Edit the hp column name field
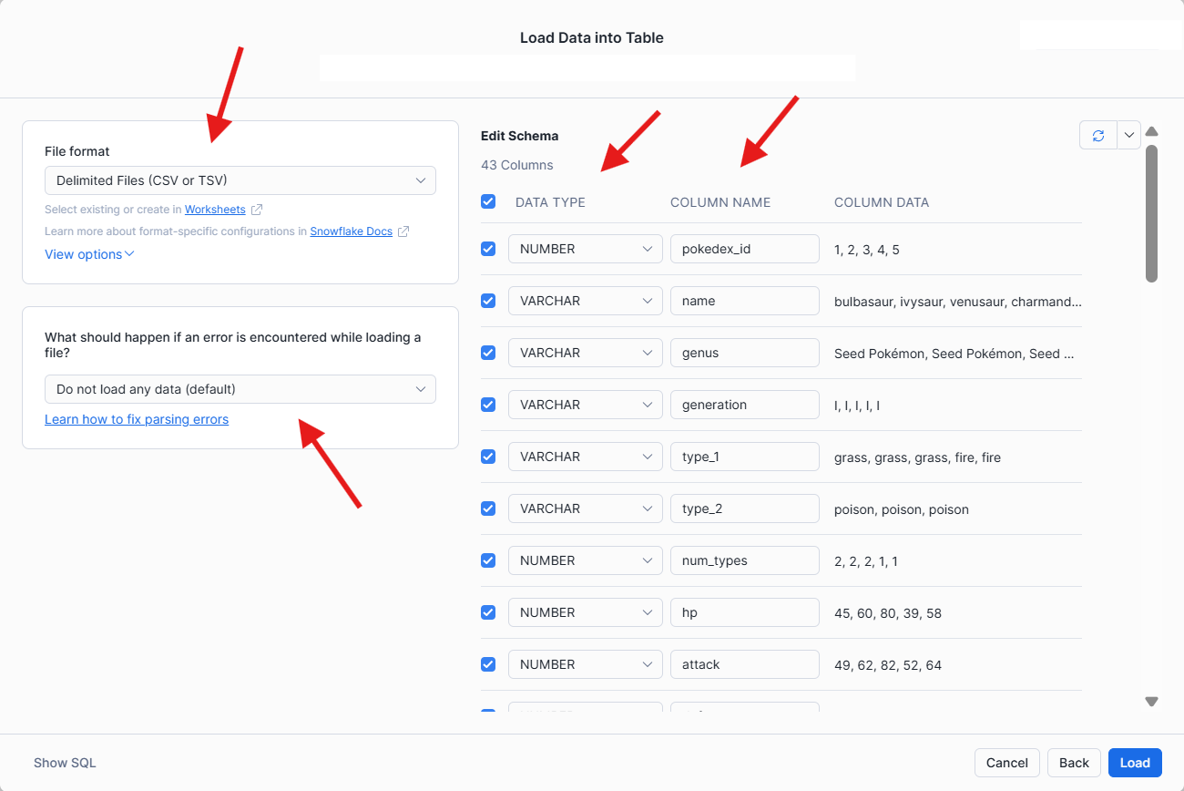This screenshot has height=791, width=1184. tap(745, 612)
